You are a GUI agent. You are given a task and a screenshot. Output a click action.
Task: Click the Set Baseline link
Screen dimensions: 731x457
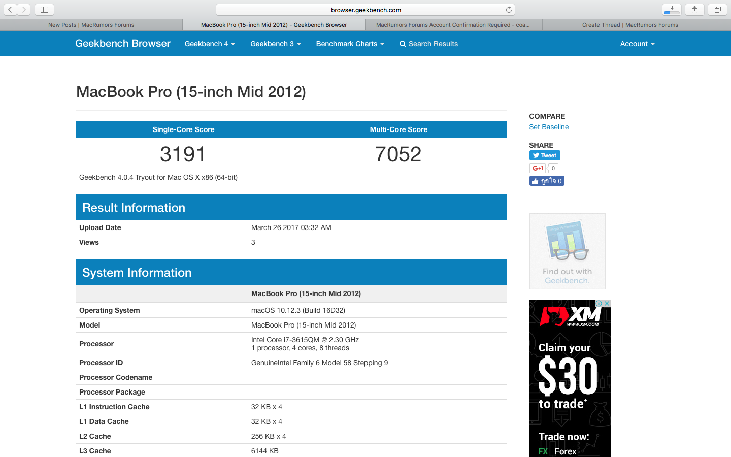point(549,127)
